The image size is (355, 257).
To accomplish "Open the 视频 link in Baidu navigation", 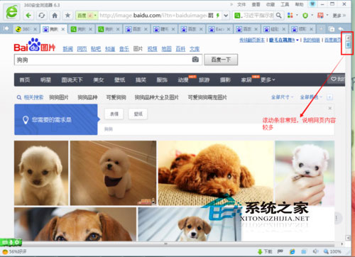I will [152, 49].
